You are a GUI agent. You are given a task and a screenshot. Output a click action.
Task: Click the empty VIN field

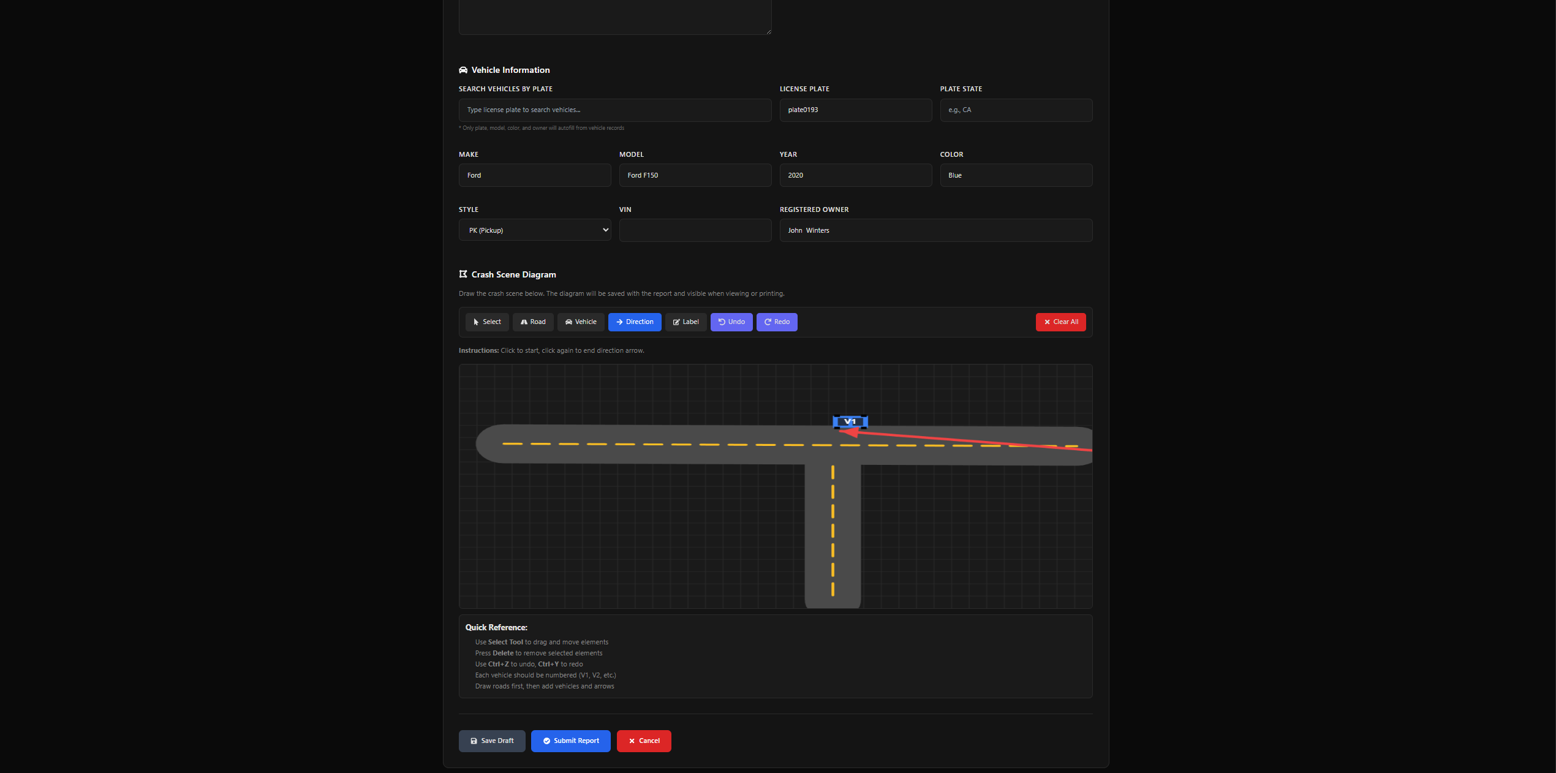pyautogui.click(x=695, y=230)
